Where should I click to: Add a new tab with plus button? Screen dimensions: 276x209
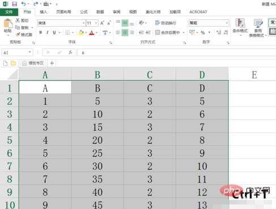52,63
